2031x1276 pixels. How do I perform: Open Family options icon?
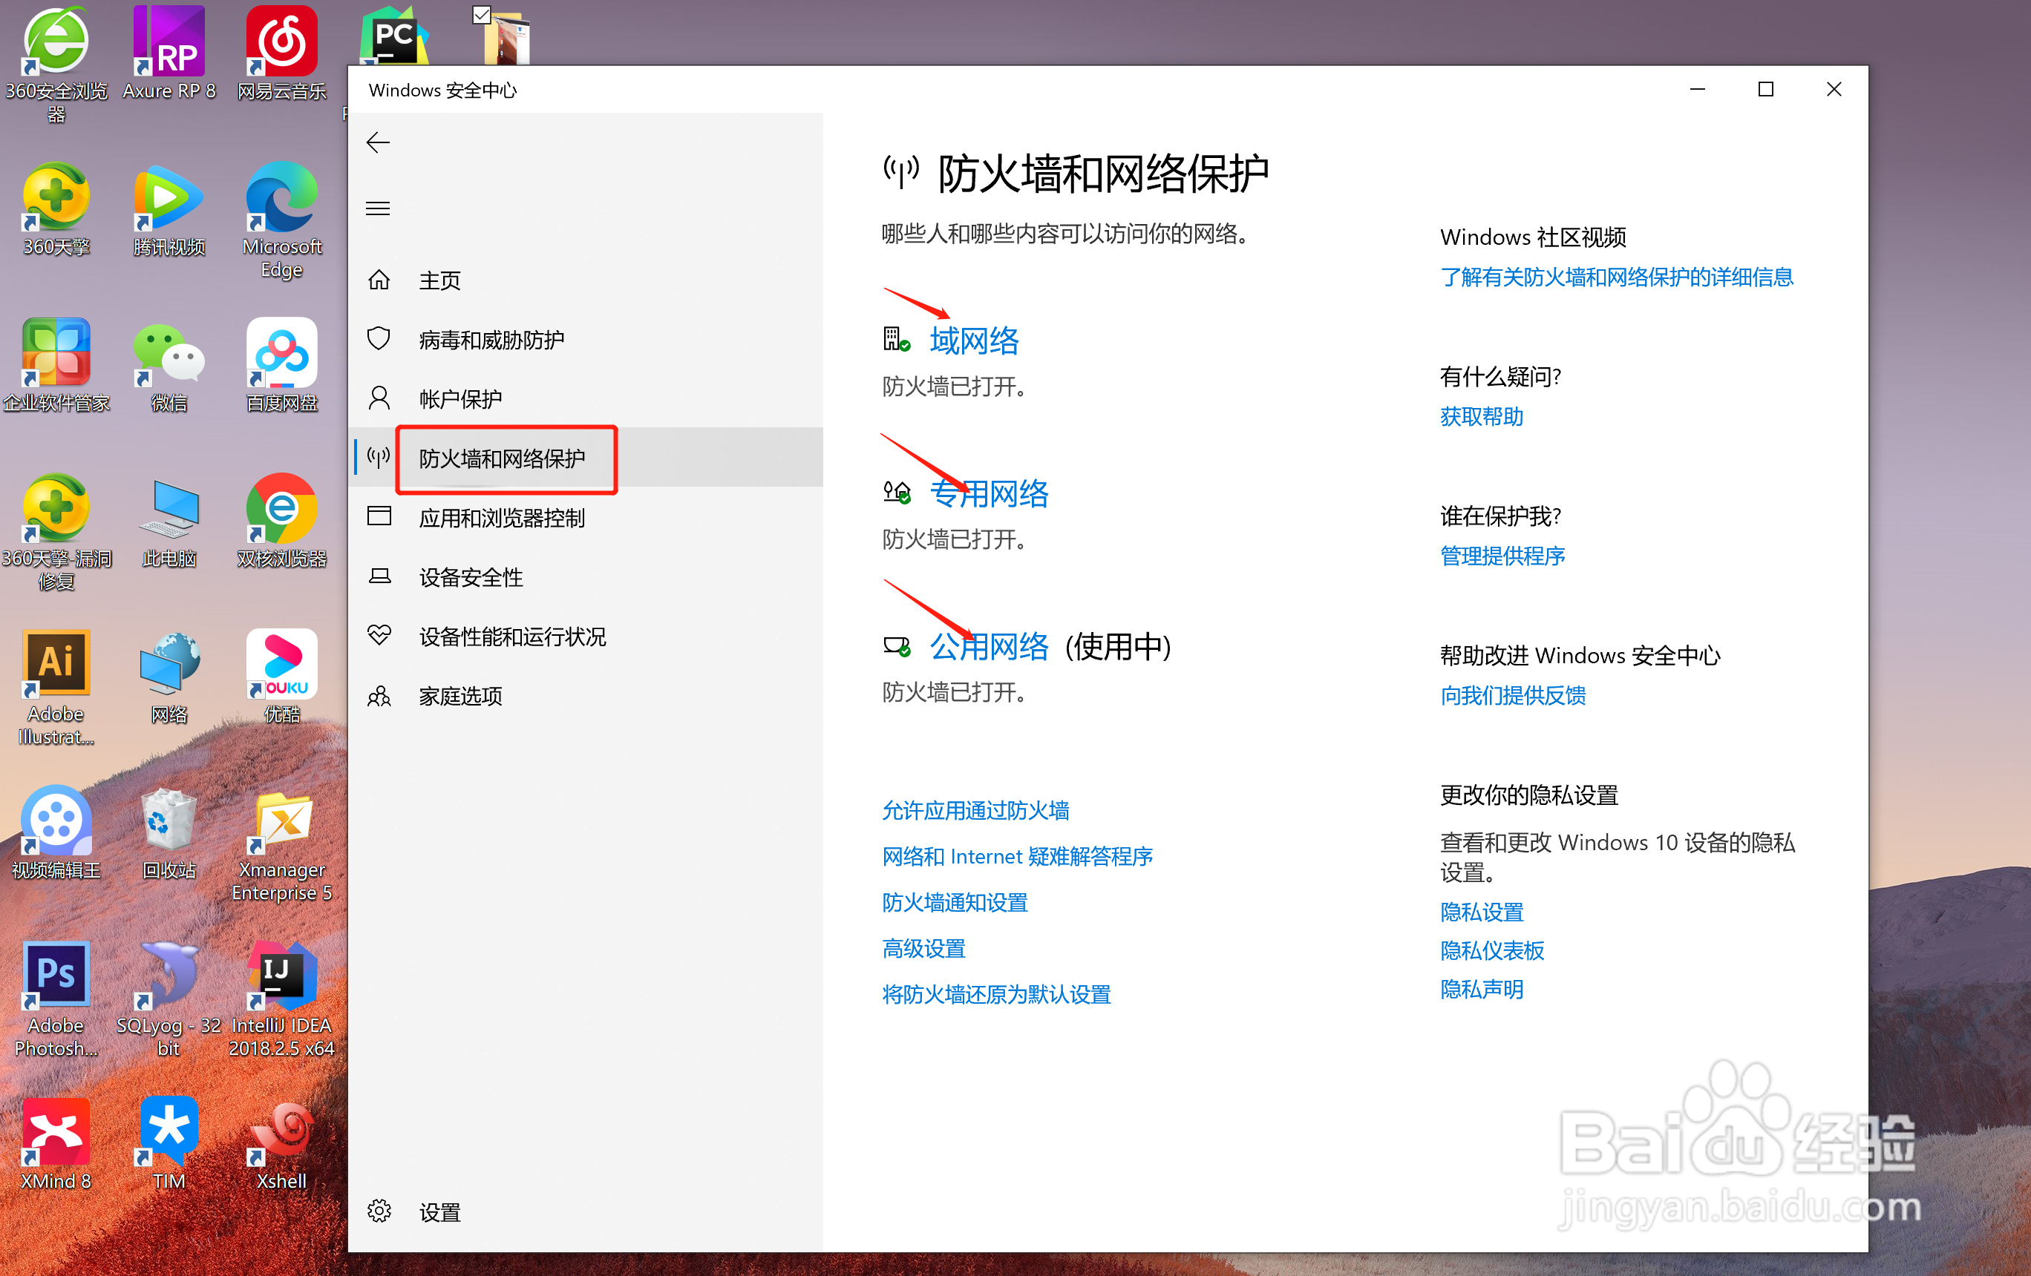[379, 695]
